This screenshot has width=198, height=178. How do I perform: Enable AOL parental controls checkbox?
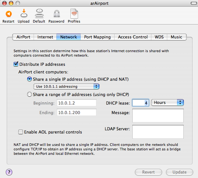coord(21,132)
